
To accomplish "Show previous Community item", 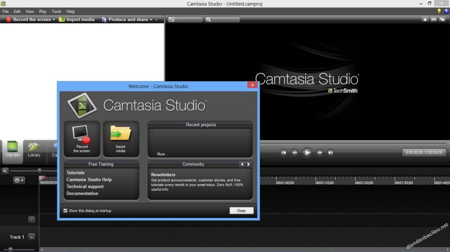I will pos(242,164).
